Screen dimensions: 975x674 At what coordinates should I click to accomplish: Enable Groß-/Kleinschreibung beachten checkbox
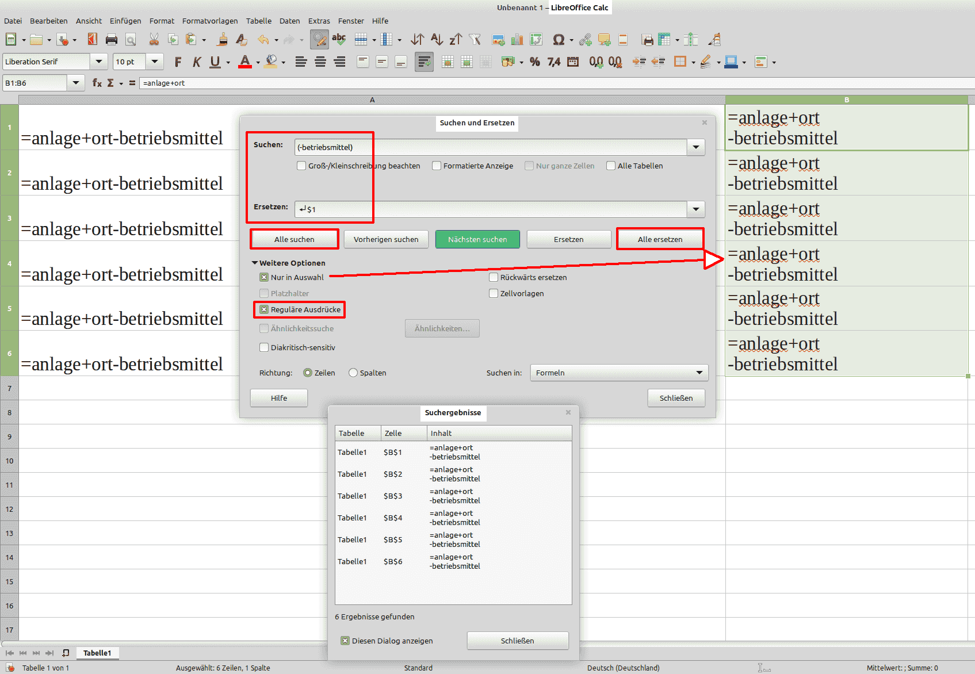point(301,166)
